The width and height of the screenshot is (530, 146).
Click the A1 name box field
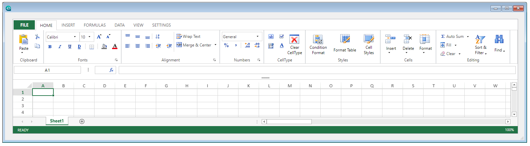click(47, 70)
